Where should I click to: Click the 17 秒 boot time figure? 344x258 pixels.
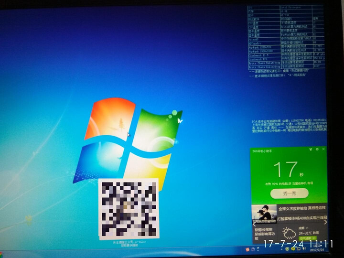pyautogui.click(x=288, y=170)
